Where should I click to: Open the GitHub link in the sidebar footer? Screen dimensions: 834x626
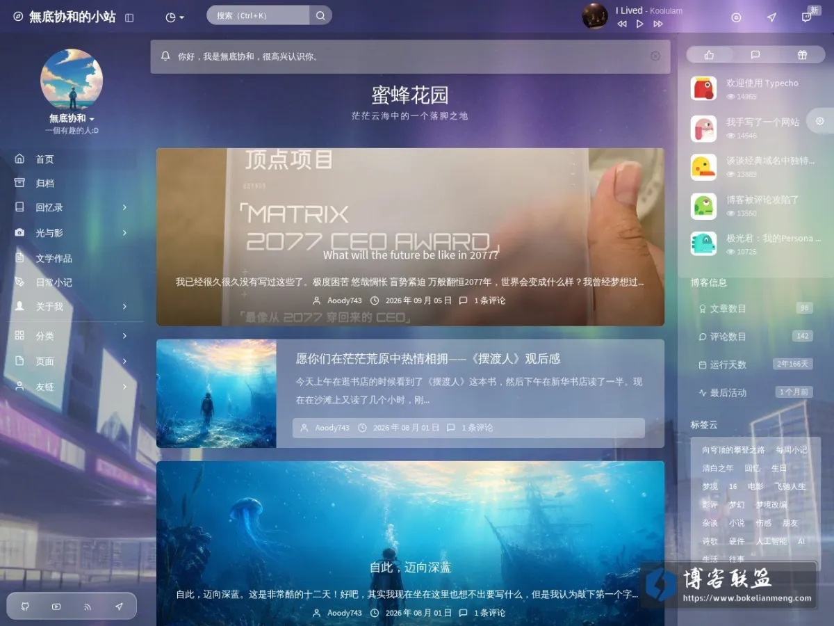click(x=25, y=607)
